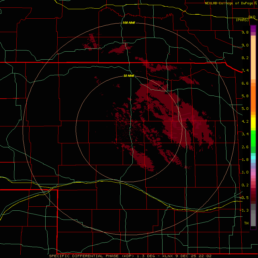
Task: Click the yellow segment of the color bar
Action: pyautogui.click(x=253, y=123)
